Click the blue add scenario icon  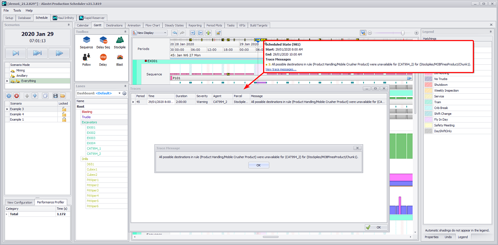[x=9, y=96]
